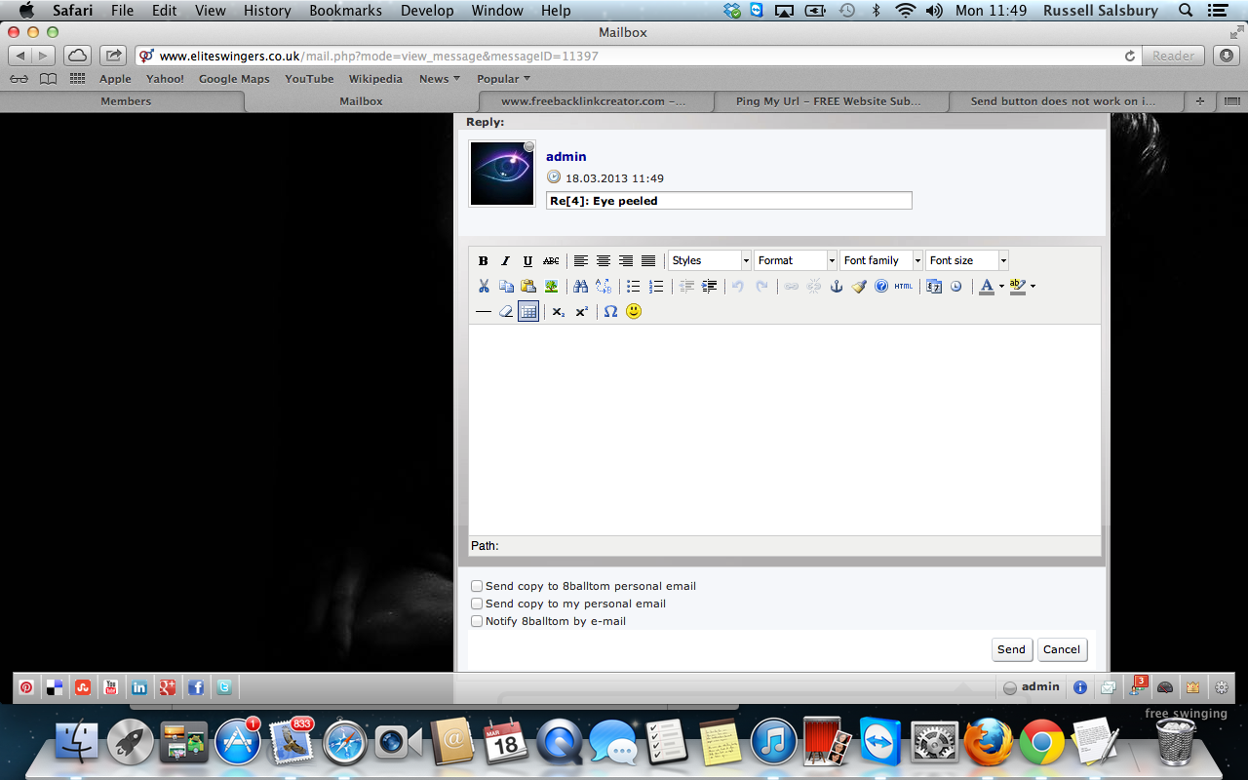Image resolution: width=1248 pixels, height=780 pixels.
Task: Switch to the Members tab
Action: (x=126, y=101)
